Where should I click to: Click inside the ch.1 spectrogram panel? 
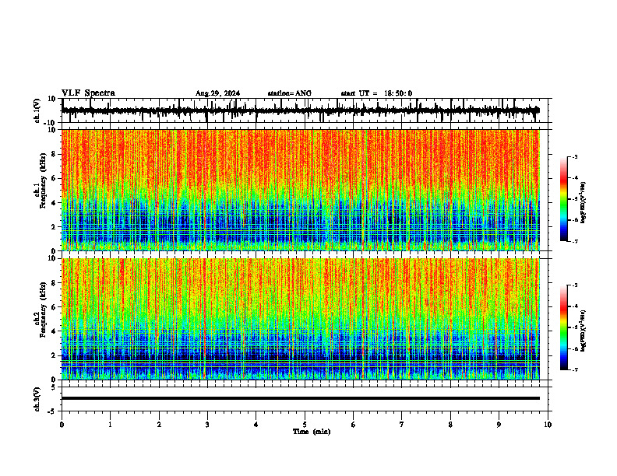pos(300,190)
